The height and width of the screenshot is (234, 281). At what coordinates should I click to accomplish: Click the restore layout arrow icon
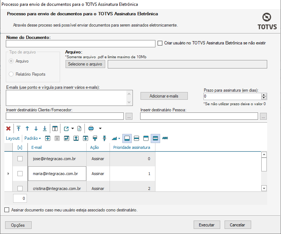tap(67, 138)
